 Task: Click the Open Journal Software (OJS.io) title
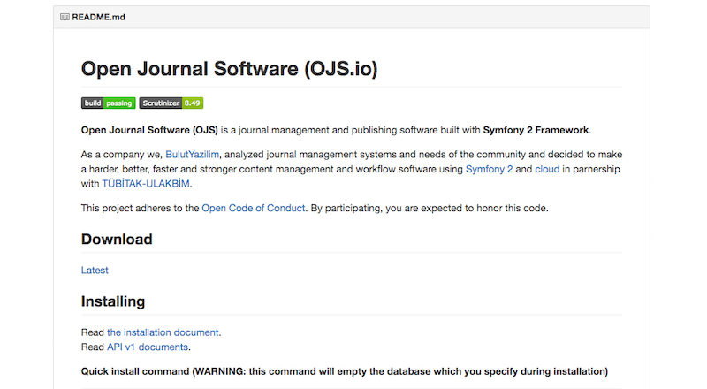coord(229,69)
